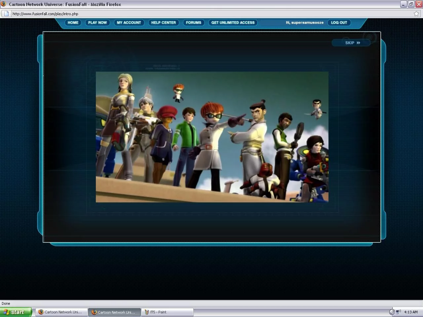423x317 pixels.
Task: Switch to first Cartoon Network taskbar window
Action: click(x=61, y=312)
